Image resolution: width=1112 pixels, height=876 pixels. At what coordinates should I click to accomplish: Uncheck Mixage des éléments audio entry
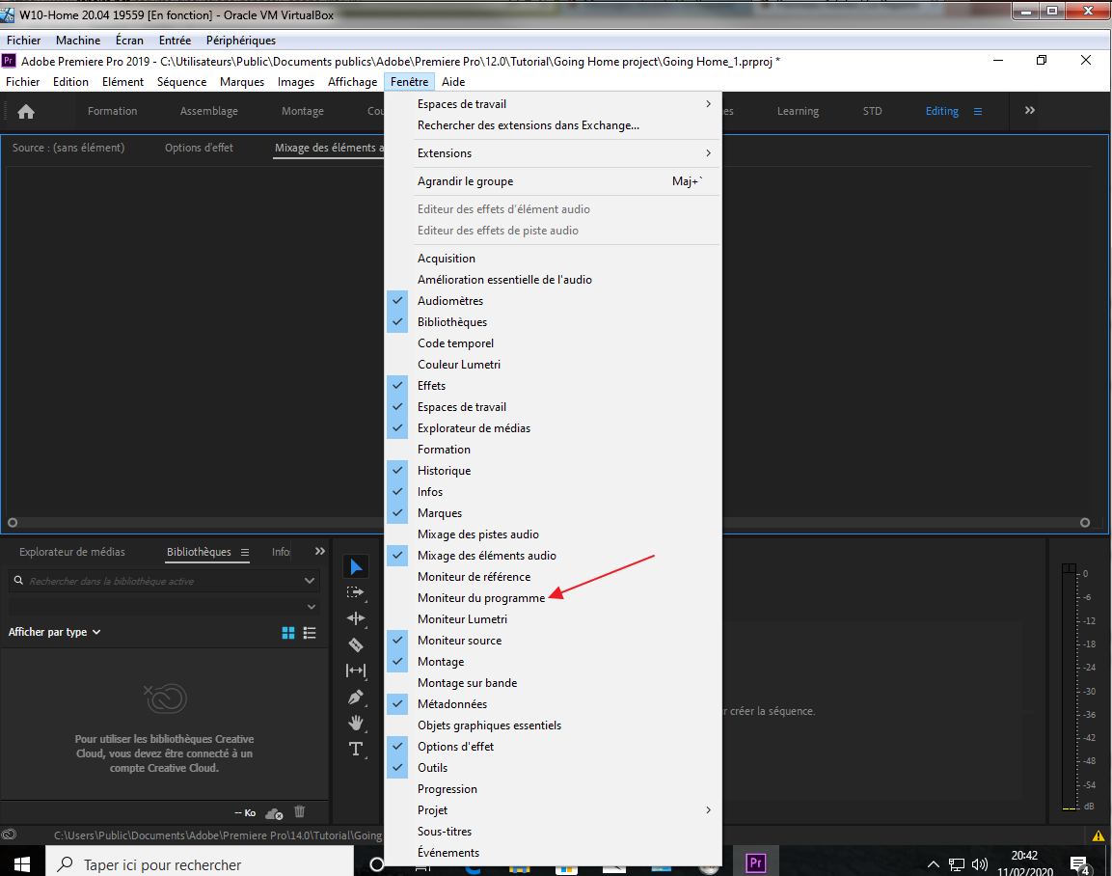tap(553, 556)
